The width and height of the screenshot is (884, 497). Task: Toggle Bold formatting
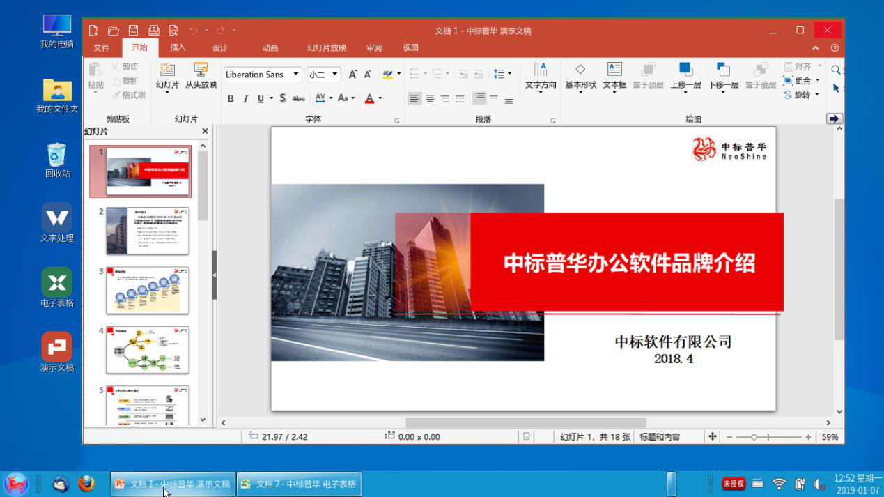[231, 99]
